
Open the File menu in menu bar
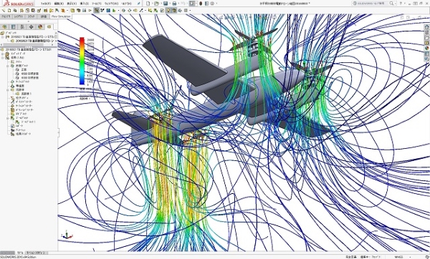(46, 4)
